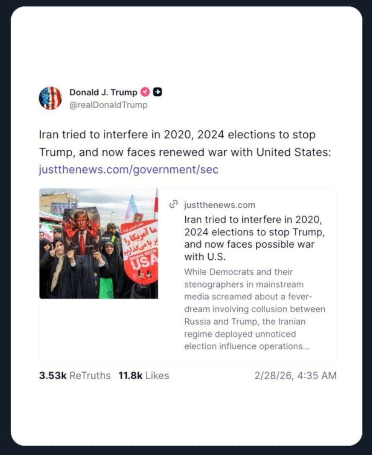The width and height of the screenshot is (372, 455).
Task: Click the black plus badge beside name
Action: [x=157, y=92]
